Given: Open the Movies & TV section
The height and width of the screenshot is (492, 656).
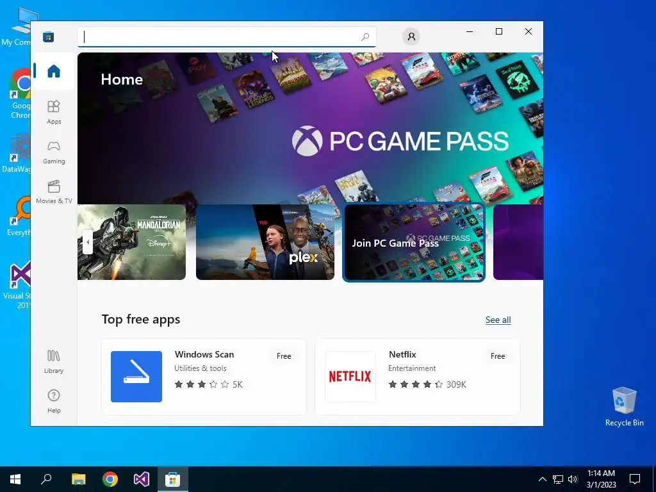Looking at the screenshot, I should 54,192.
